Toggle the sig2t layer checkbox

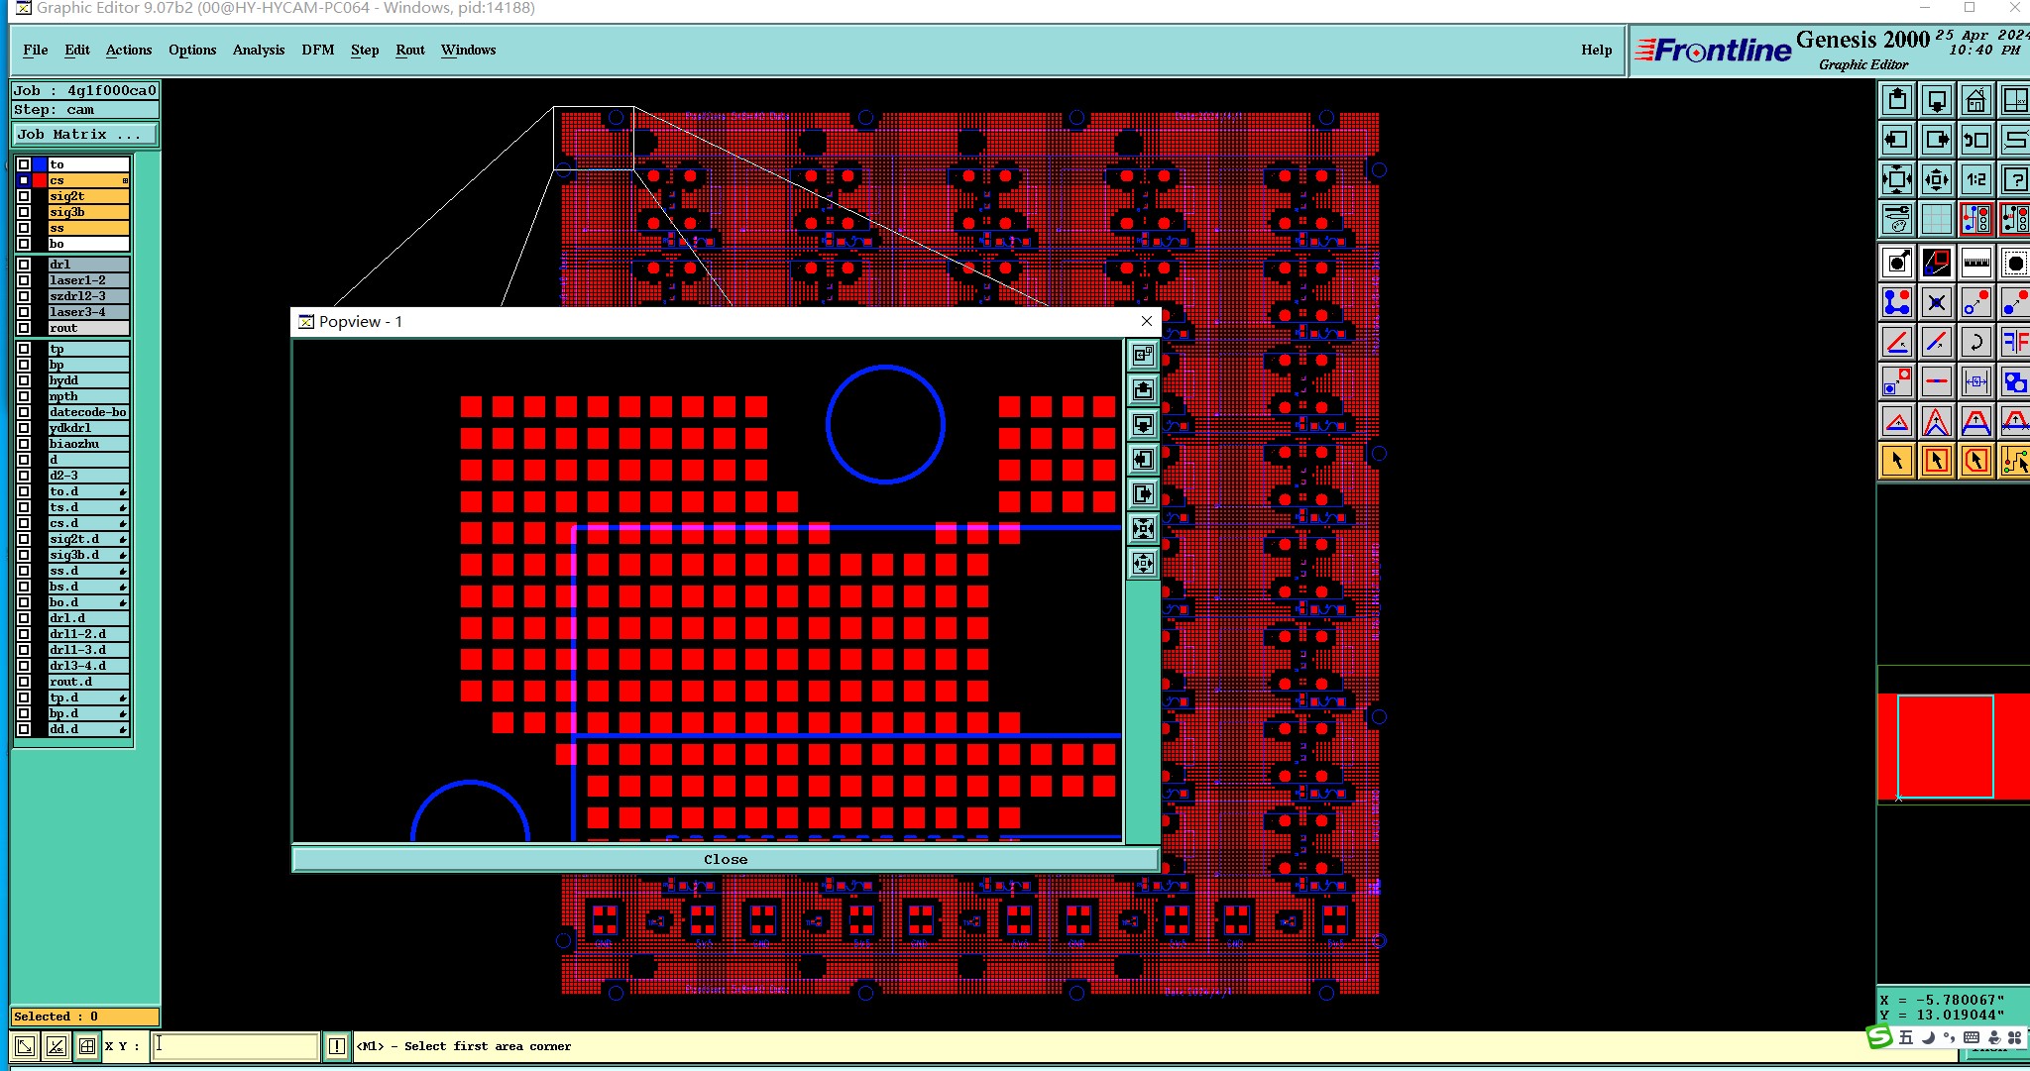[x=24, y=196]
